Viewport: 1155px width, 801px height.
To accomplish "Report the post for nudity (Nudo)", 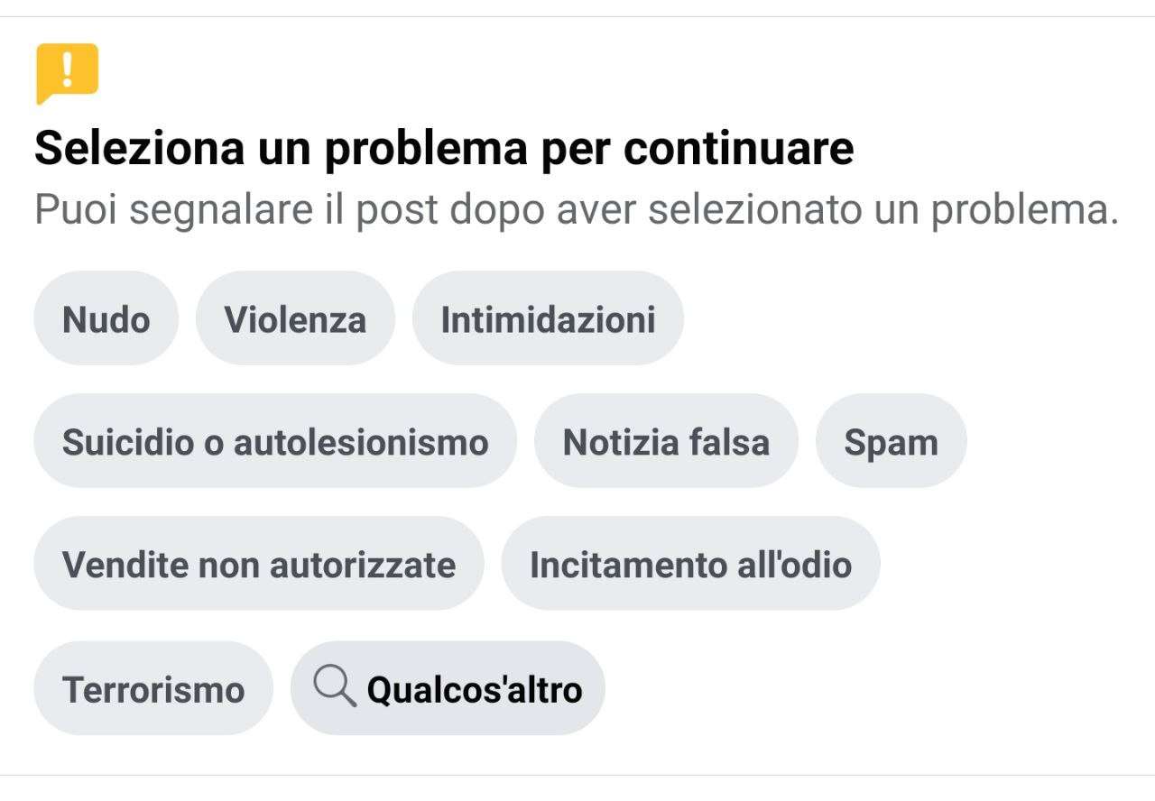I will pyautogui.click(x=106, y=318).
